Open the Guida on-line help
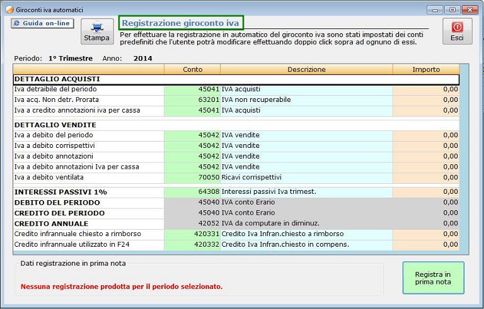The image size is (484, 309). tap(42, 23)
